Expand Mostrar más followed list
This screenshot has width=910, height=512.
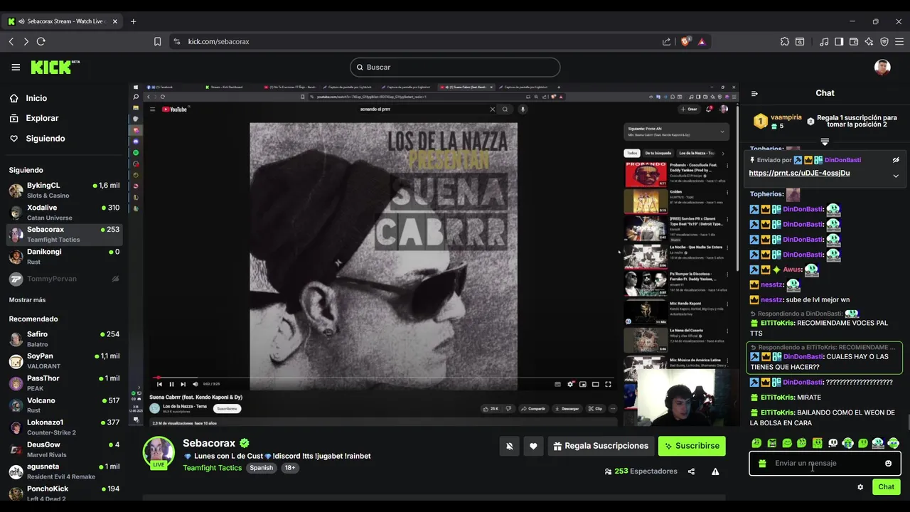point(27,300)
